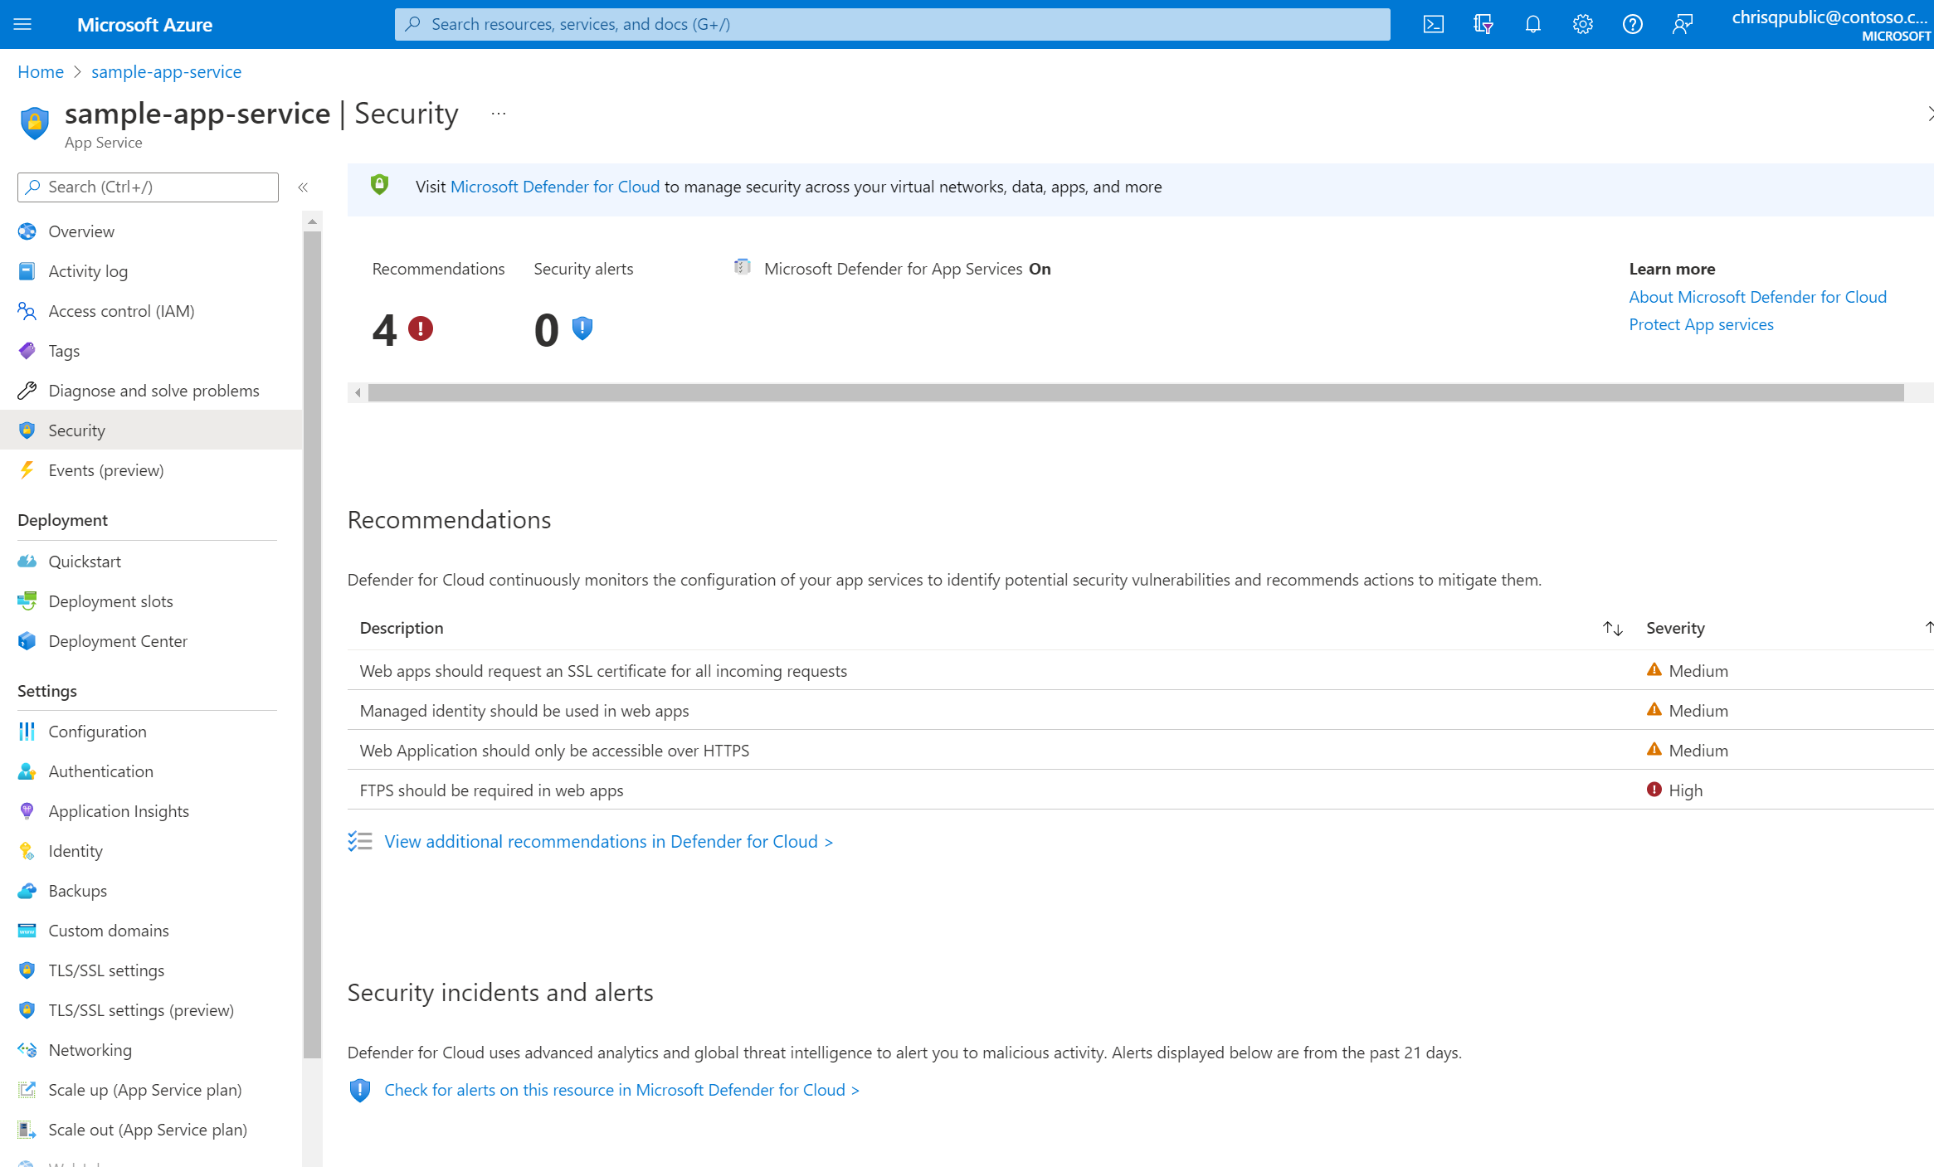The image size is (1934, 1167).
Task: Send feedback via smiley icon
Action: coord(1682,24)
